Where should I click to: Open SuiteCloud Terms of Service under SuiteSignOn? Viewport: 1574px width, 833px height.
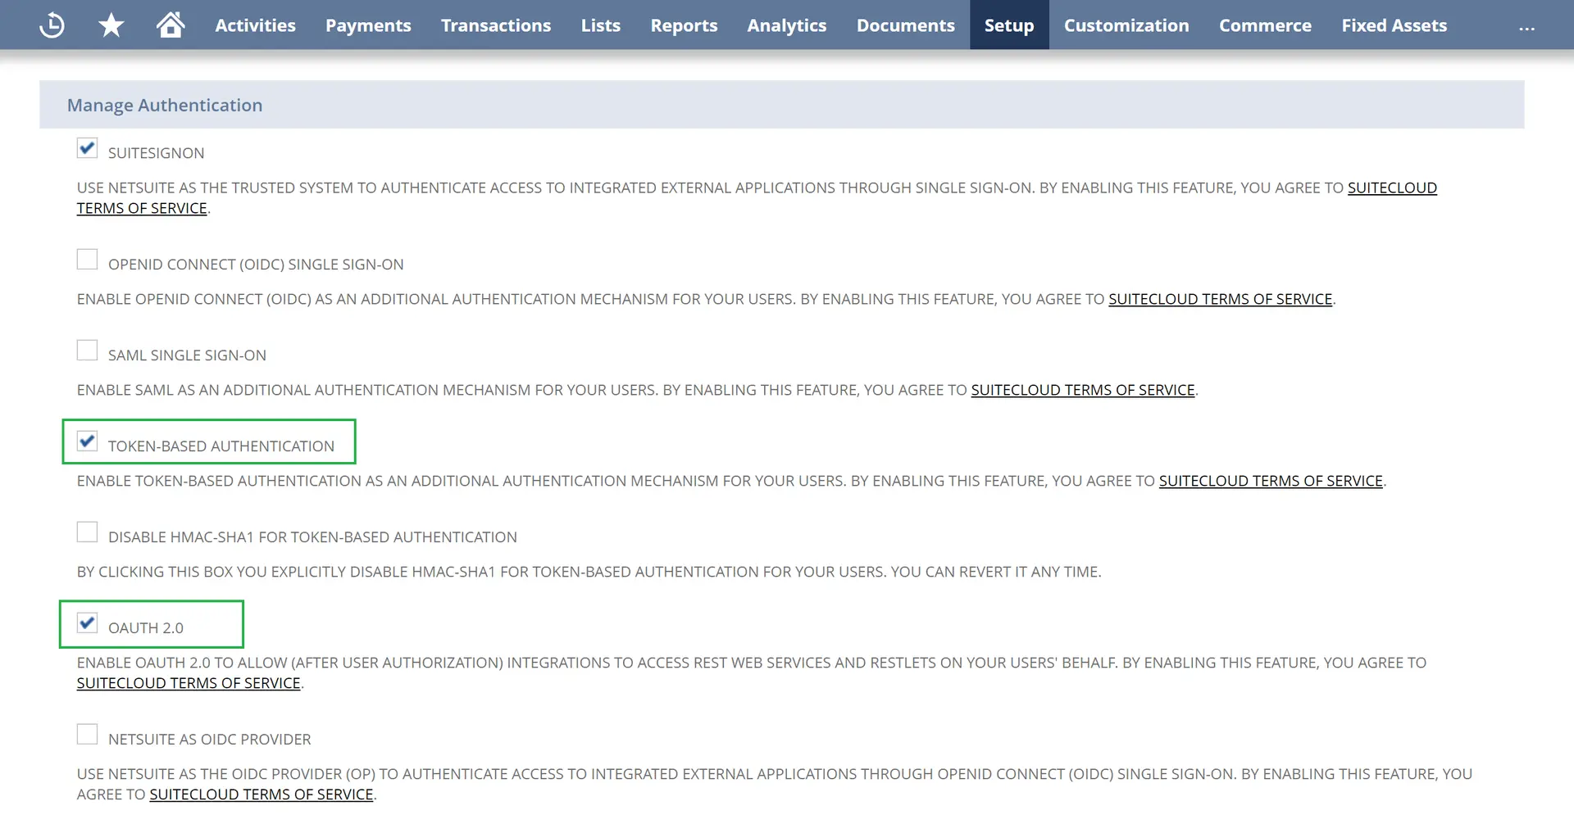click(x=1392, y=188)
